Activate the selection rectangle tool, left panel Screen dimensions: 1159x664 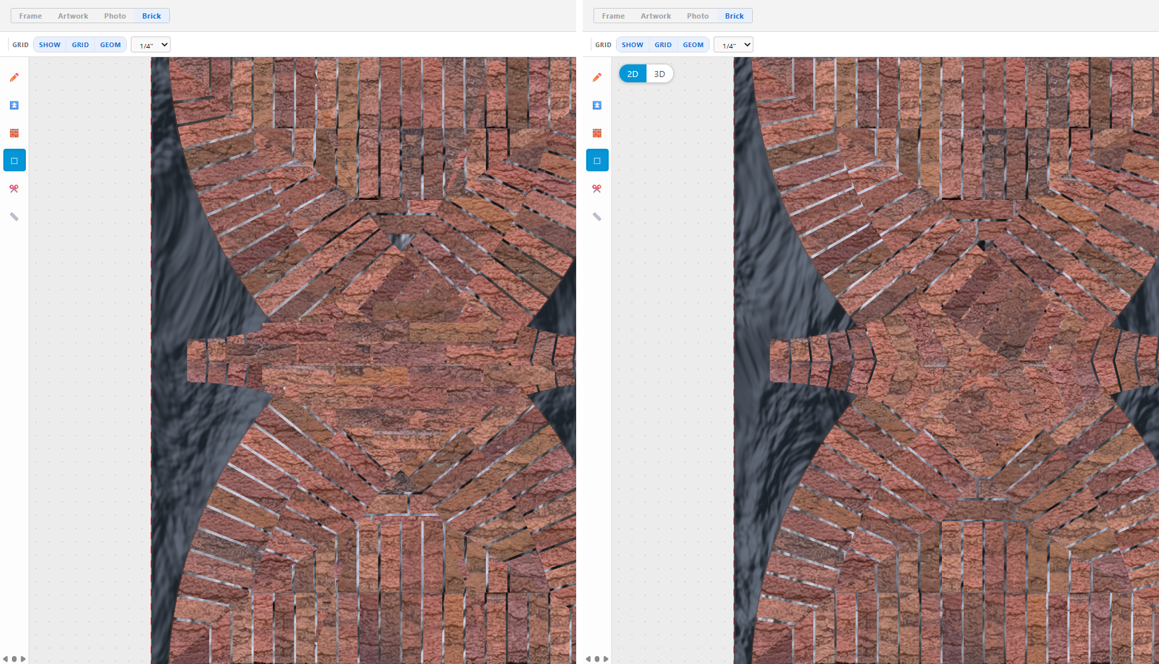[15, 160]
